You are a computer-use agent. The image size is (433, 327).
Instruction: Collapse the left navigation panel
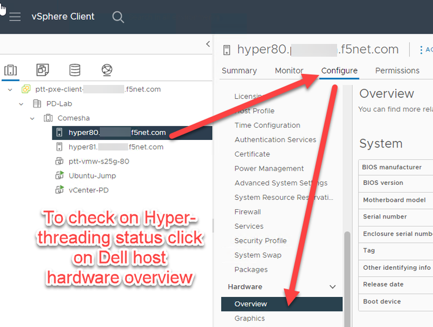point(208,44)
